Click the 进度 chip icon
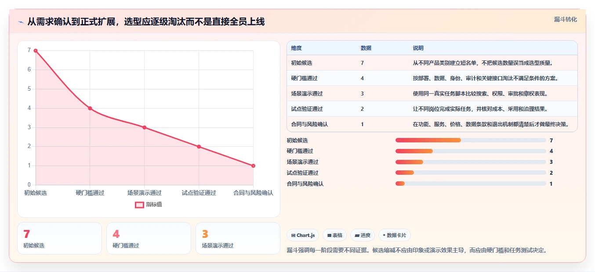 (357, 235)
